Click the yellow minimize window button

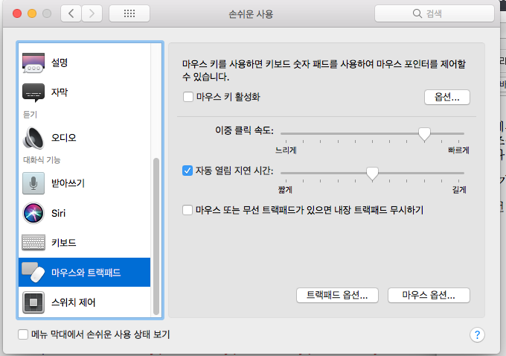pos(32,13)
